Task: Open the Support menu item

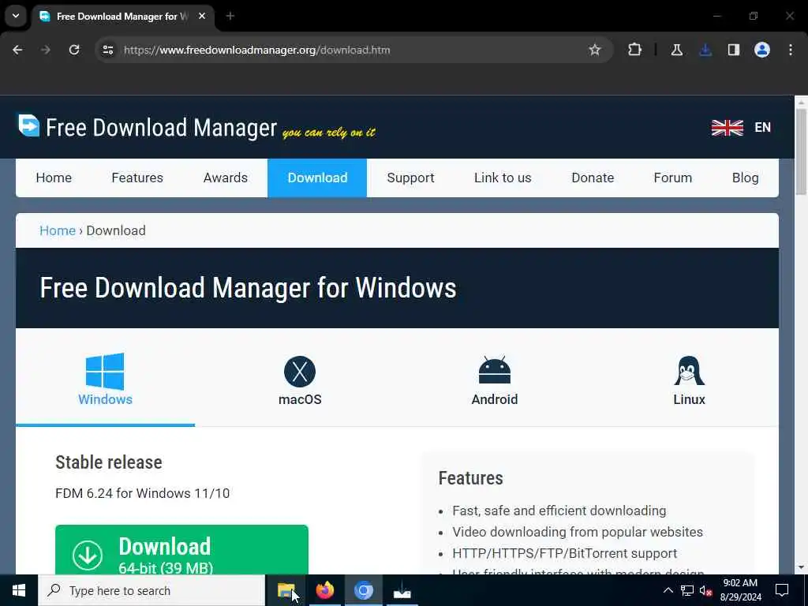Action: tap(410, 178)
